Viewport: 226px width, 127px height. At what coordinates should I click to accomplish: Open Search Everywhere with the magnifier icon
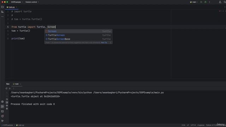[x=225, y=2]
